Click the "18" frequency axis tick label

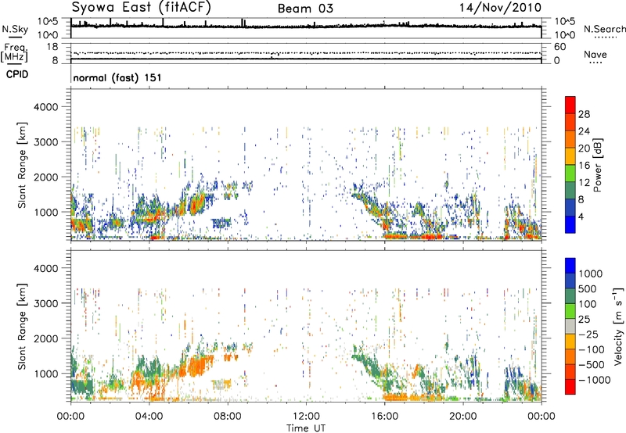(x=52, y=47)
